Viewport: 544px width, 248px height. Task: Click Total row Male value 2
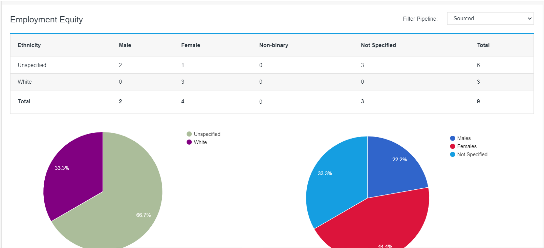click(x=120, y=101)
